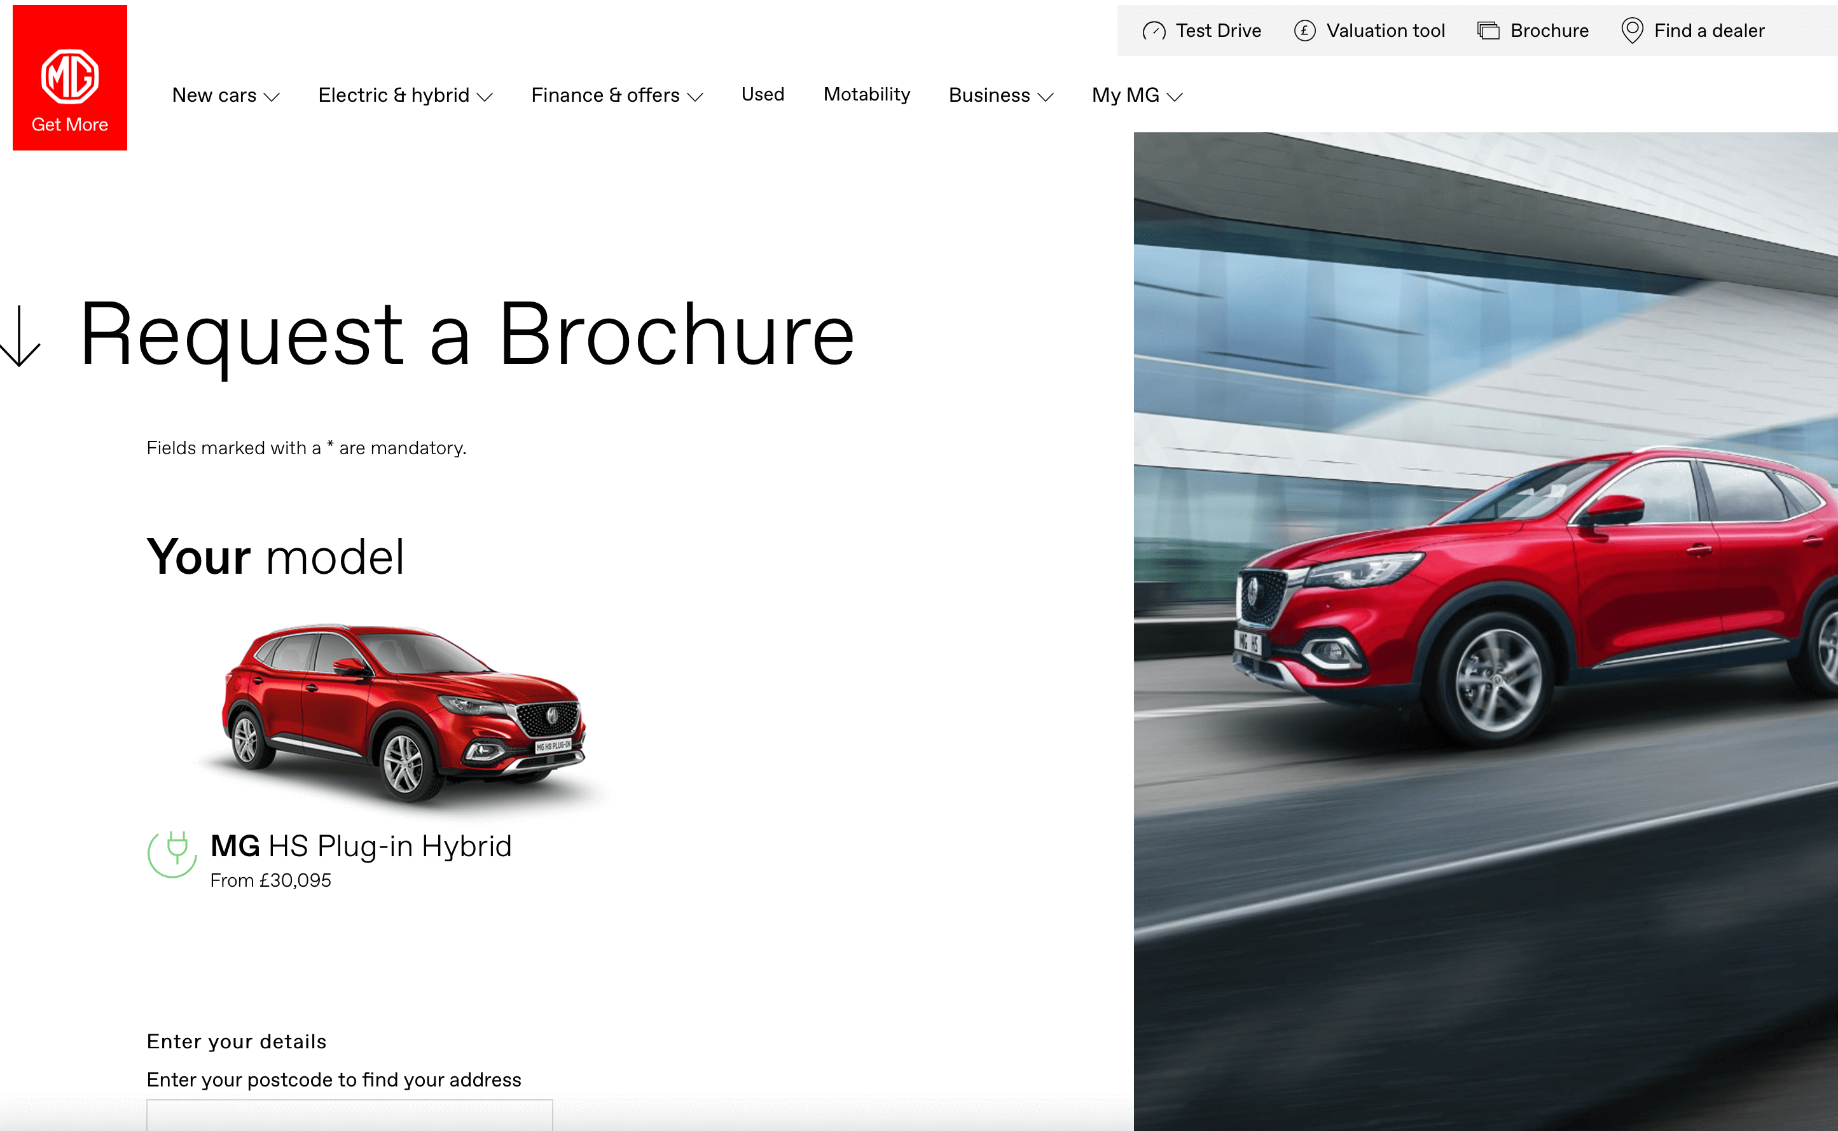Expand the Business menu

[x=1001, y=95]
